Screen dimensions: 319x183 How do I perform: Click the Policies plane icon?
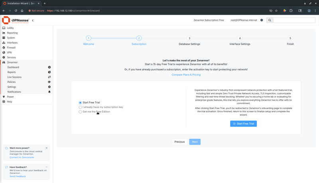point(49,82)
